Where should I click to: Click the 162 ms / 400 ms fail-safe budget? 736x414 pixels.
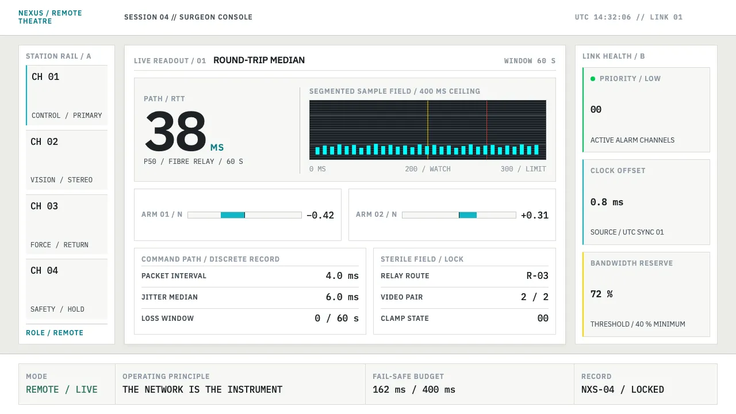pos(414,390)
